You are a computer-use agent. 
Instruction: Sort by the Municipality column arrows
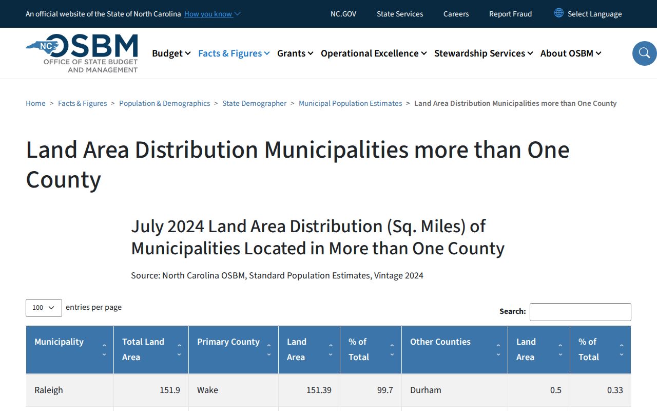pos(104,350)
